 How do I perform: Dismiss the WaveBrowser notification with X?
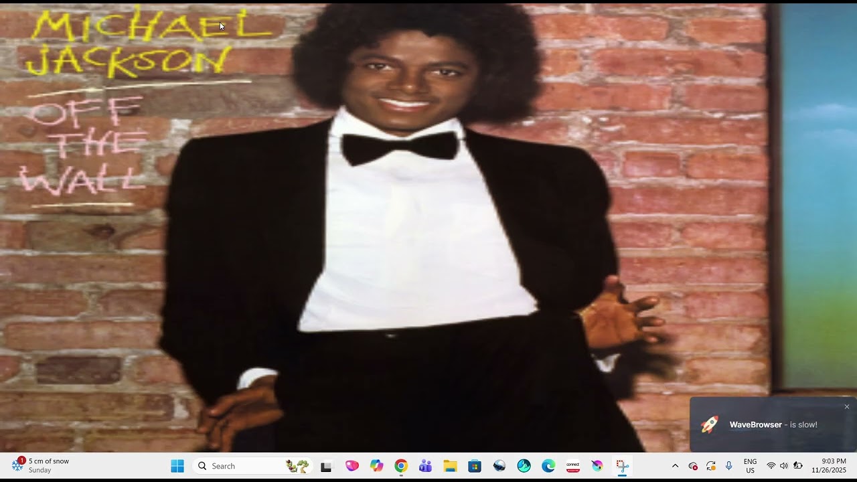click(846, 406)
